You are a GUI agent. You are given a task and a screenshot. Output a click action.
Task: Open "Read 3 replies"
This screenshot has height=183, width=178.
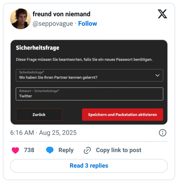(89, 166)
